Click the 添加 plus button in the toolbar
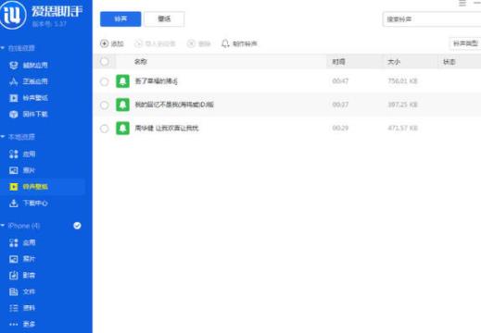Viewport: 481px width, 333px height. click(112, 43)
